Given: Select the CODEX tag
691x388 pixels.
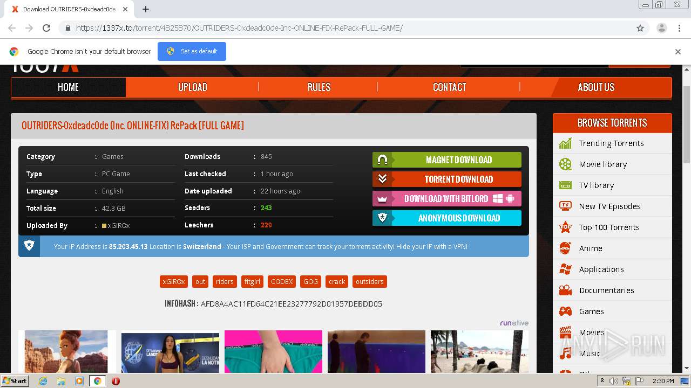Looking at the screenshot, I should pos(282,282).
